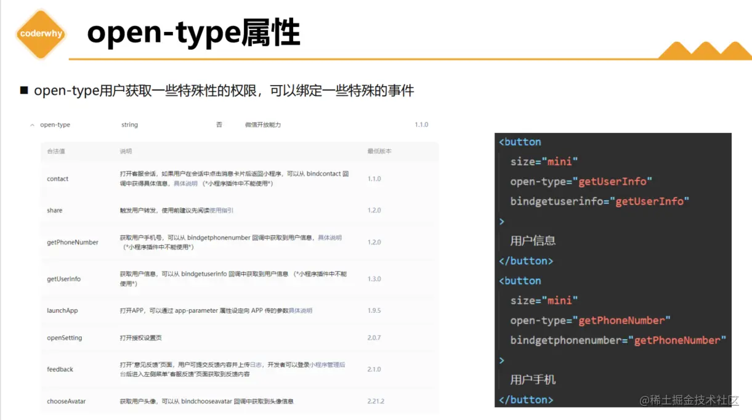
Task: Select getPhoneNumber in the table
Action: tap(73, 243)
